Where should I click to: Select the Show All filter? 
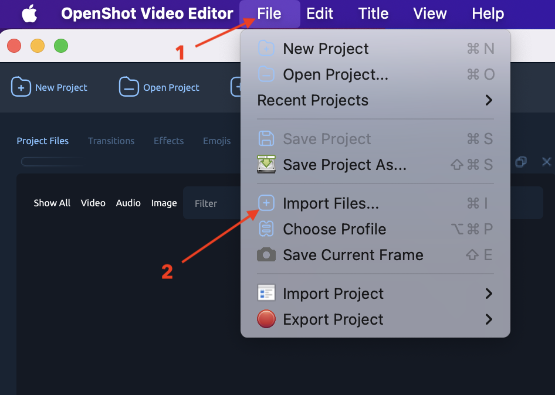coord(52,203)
